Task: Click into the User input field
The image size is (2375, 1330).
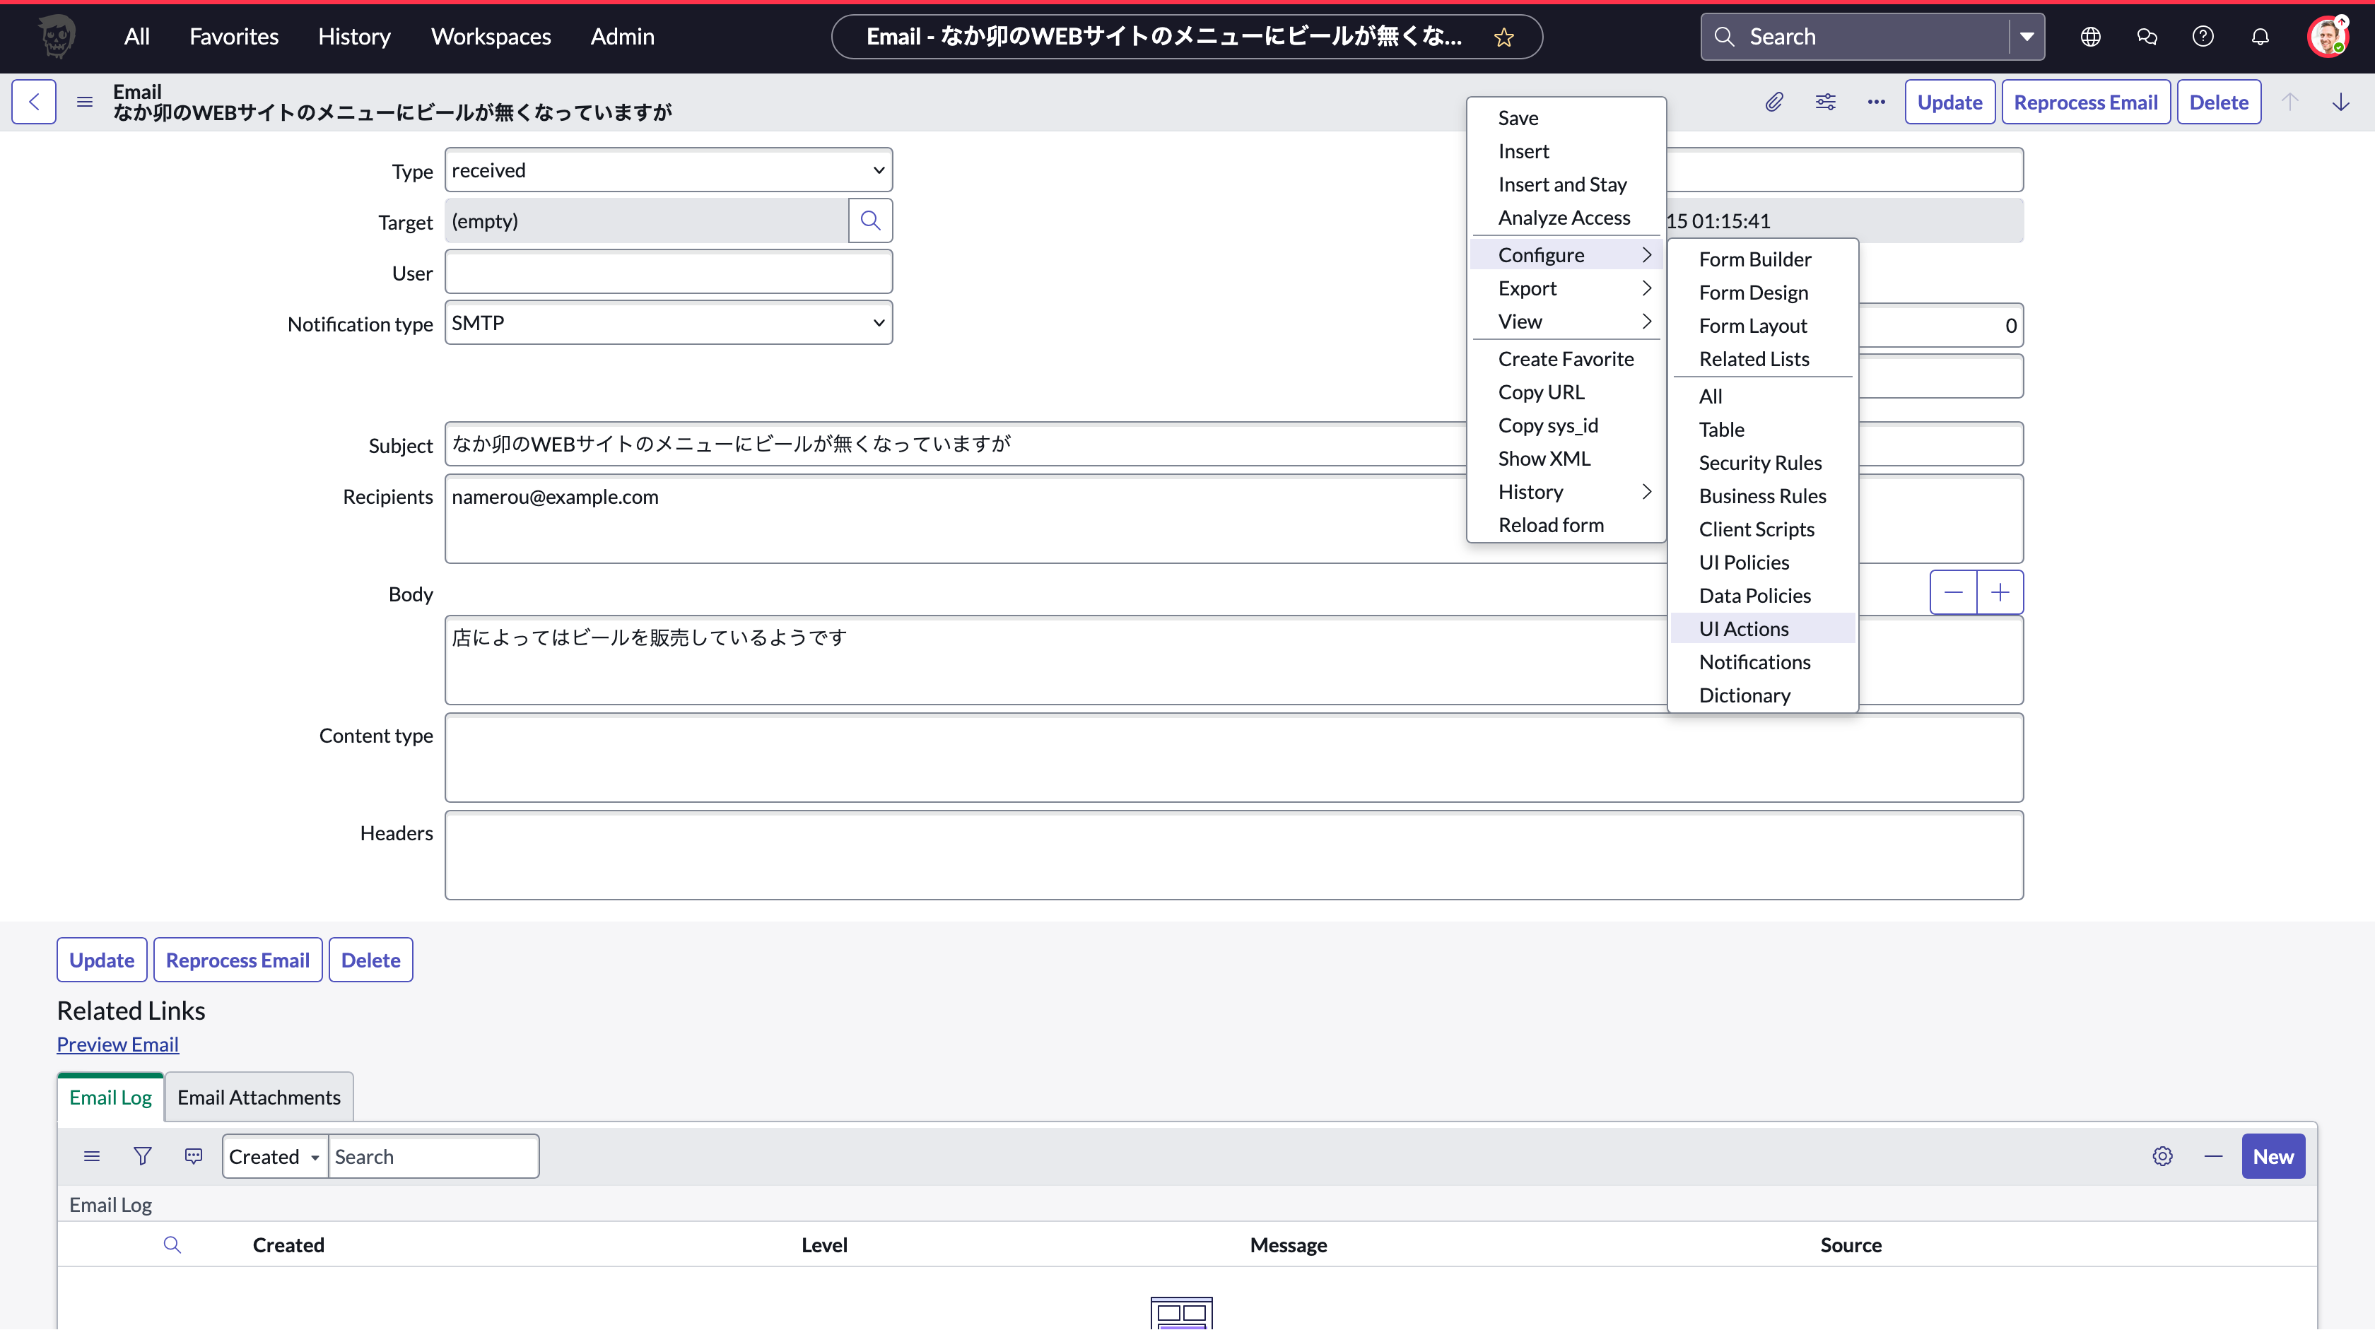Action: tap(669, 273)
